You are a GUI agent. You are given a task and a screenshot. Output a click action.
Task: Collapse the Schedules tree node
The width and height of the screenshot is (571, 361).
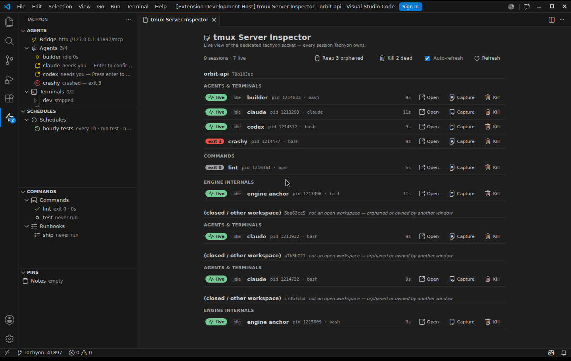(x=27, y=120)
